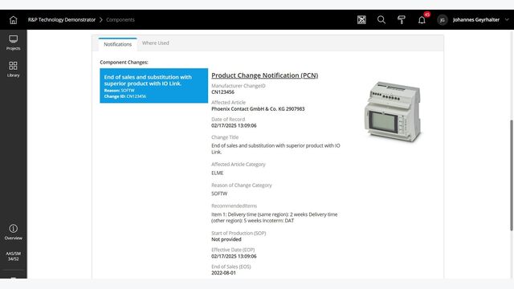Click the vertical page scrollbar
This screenshot has width=514, height=289.
click(512, 175)
